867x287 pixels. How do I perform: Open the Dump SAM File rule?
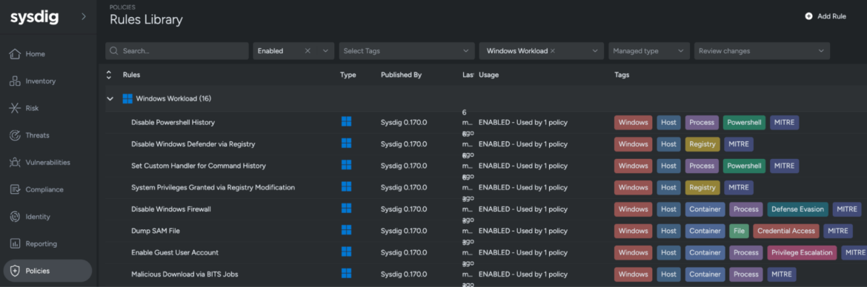[x=156, y=231]
